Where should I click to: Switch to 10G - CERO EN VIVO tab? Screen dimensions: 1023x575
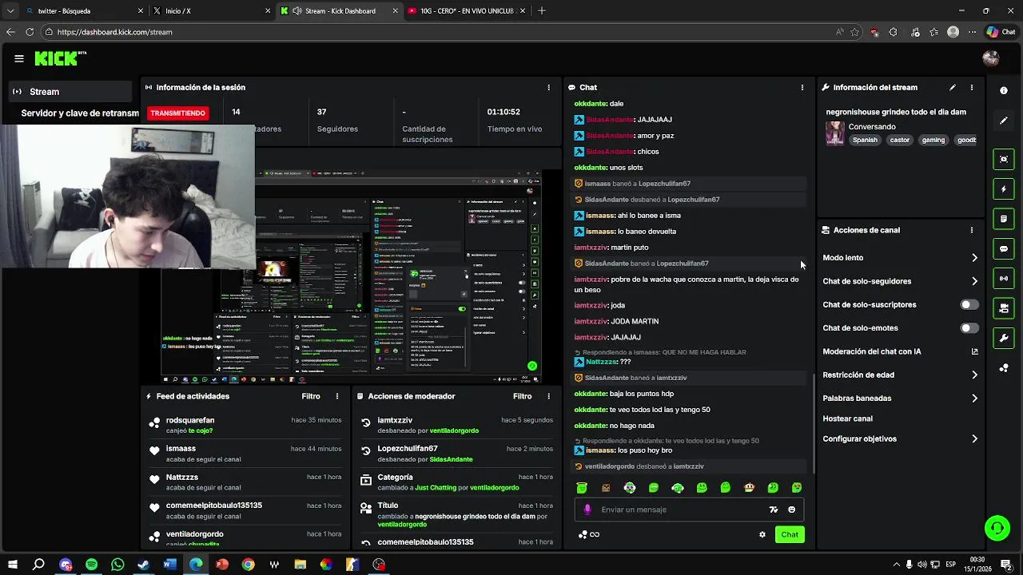pyautogui.click(x=466, y=11)
